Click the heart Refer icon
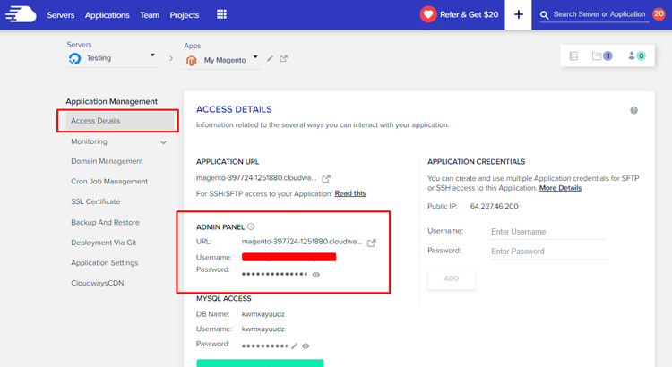This screenshot has height=367, width=672. click(427, 14)
